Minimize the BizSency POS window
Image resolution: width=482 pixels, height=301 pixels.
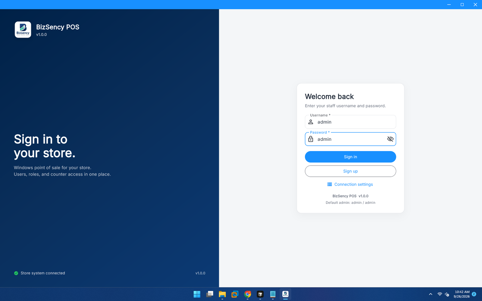[x=449, y=5]
